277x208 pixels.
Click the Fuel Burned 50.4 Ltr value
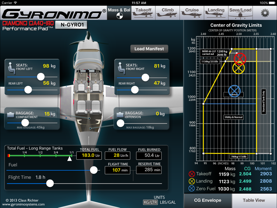(x=149, y=155)
